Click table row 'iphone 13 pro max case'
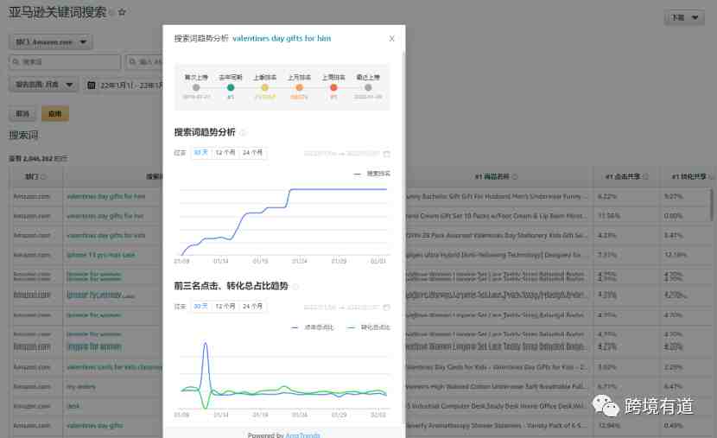 (100, 255)
